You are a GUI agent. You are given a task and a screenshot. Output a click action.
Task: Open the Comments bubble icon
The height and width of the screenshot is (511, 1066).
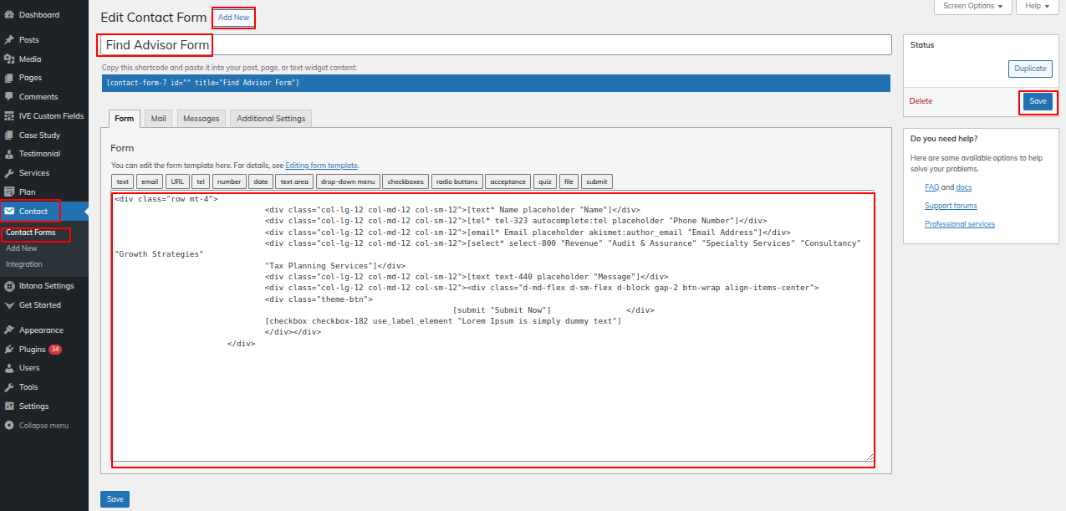[x=9, y=97]
